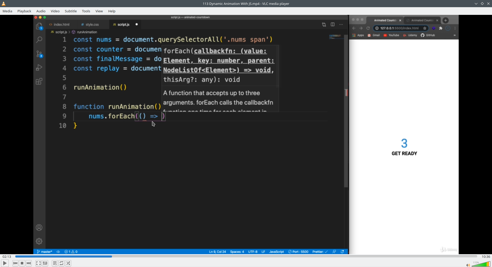492x267 pixels.
Task: Open Run and Debug icon in activity bar
Action: point(39,67)
